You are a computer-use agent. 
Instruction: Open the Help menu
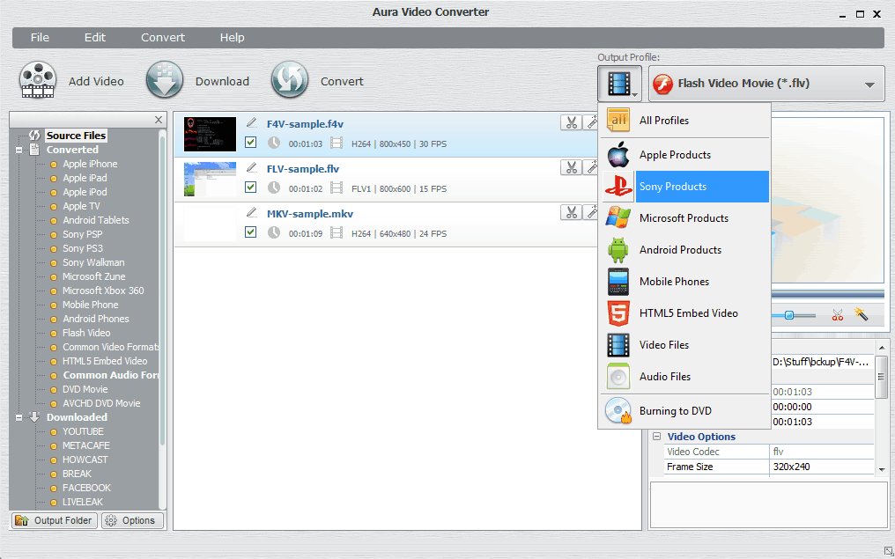click(x=232, y=38)
